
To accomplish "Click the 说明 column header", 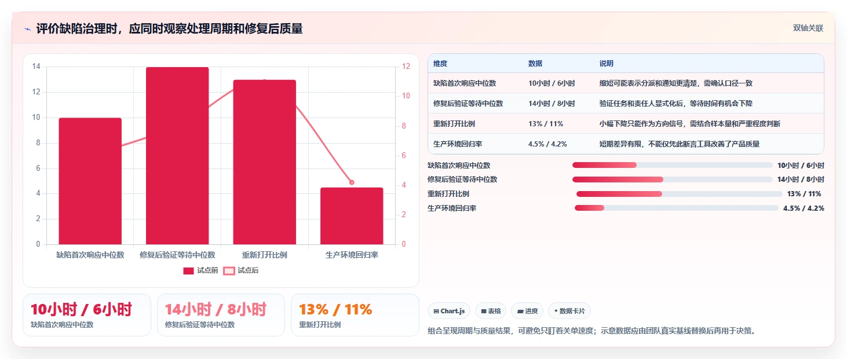I will click(607, 64).
